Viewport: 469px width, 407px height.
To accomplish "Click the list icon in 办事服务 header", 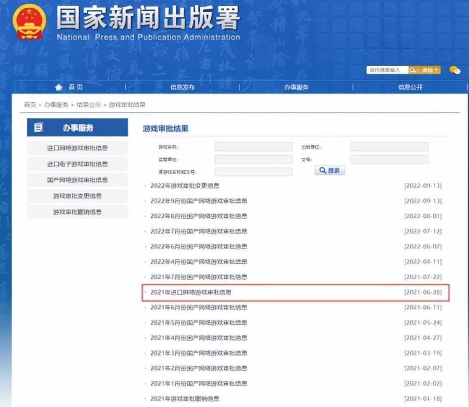I will tap(39, 128).
